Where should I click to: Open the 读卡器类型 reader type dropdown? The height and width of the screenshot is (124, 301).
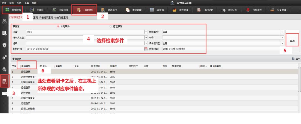pos(282,43)
